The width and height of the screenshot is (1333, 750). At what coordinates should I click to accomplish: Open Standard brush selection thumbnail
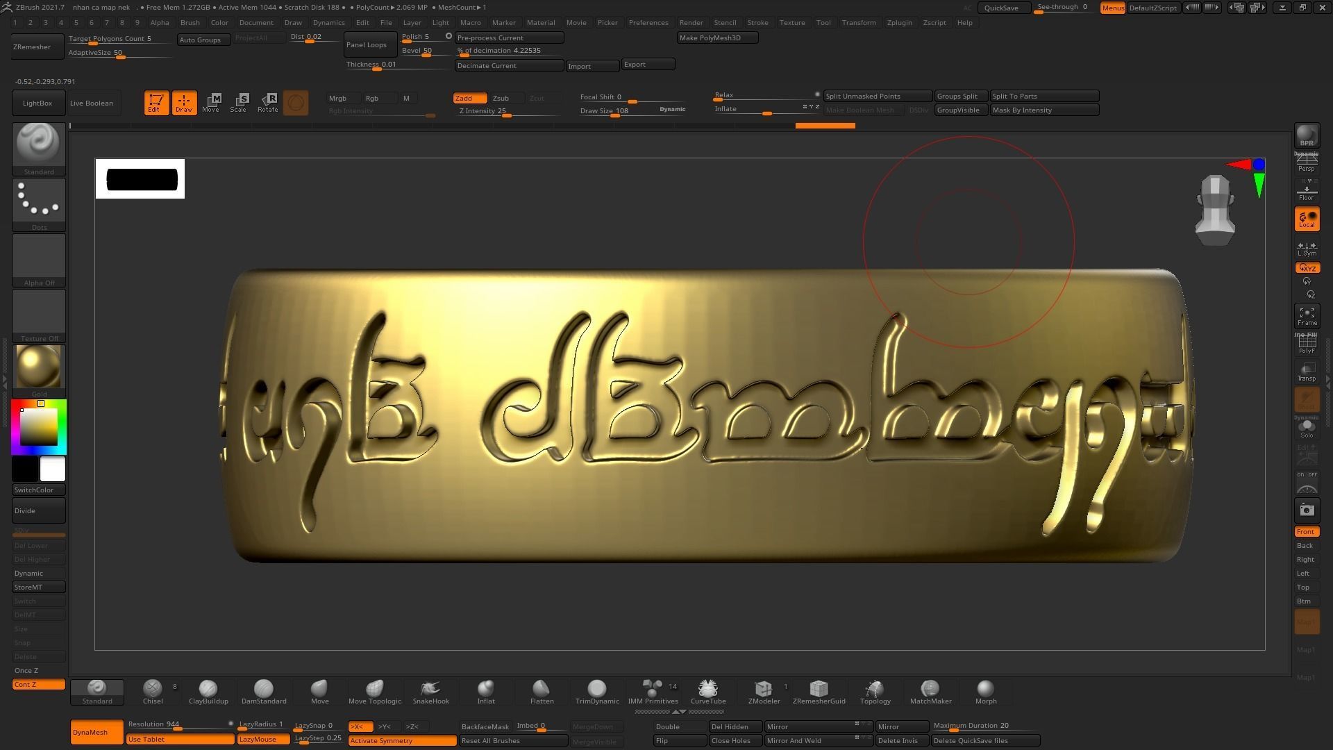[x=39, y=144]
